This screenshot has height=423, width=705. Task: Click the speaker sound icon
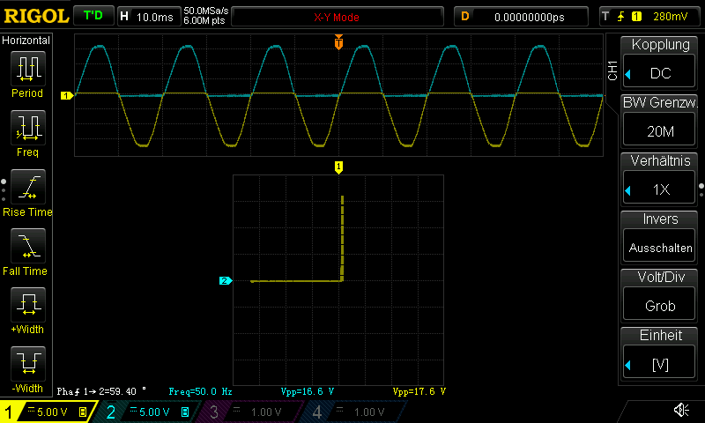click(681, 410)
